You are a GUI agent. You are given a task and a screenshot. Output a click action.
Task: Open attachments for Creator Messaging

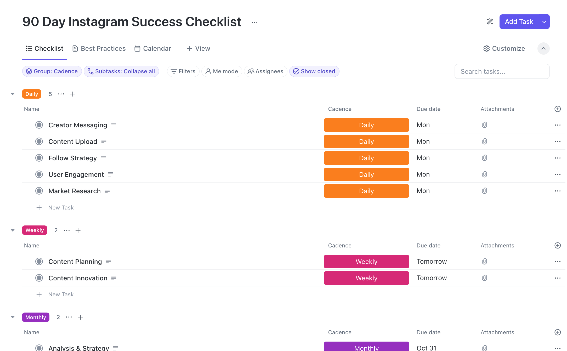(484, 125)
